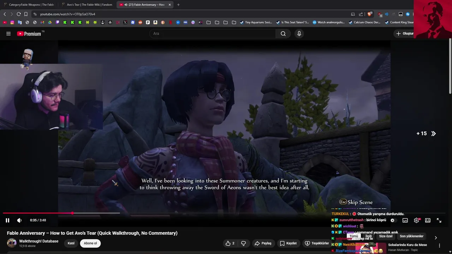Click the search magnifier button
Screen dimensions: 452x254
pyautogui.click(x=283, y=34)
